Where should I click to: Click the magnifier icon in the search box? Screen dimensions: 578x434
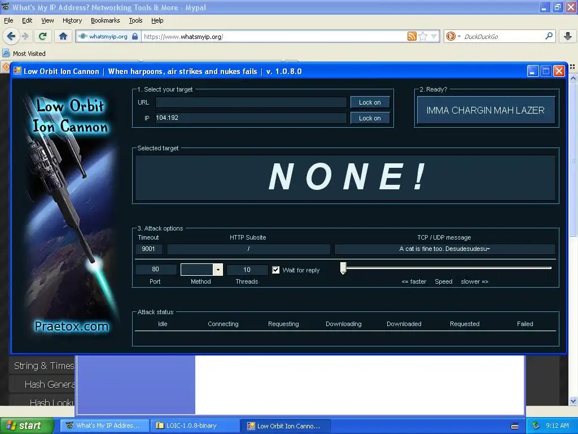549,36
